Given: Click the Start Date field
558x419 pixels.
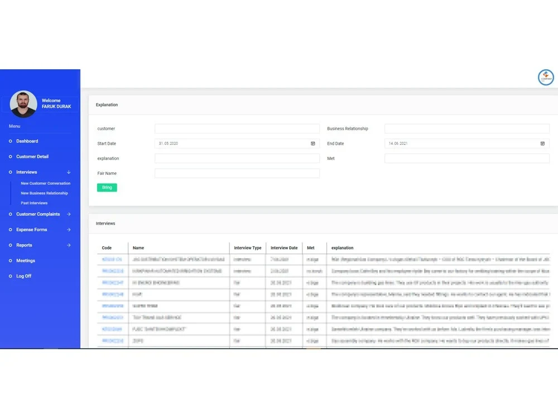Looking at the screenshot, I should point(237,144).
